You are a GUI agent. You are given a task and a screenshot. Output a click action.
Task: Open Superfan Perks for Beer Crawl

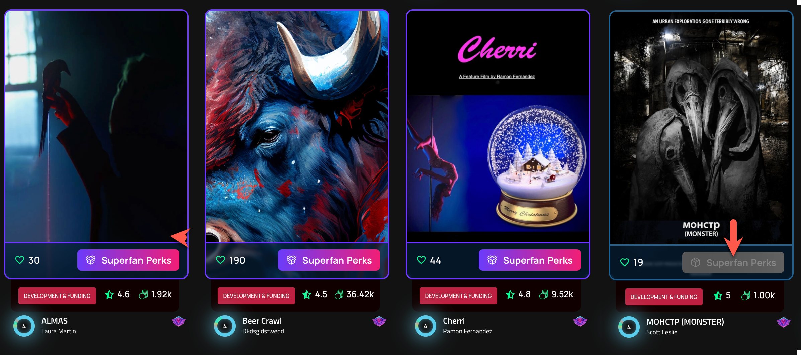(329, 260)
